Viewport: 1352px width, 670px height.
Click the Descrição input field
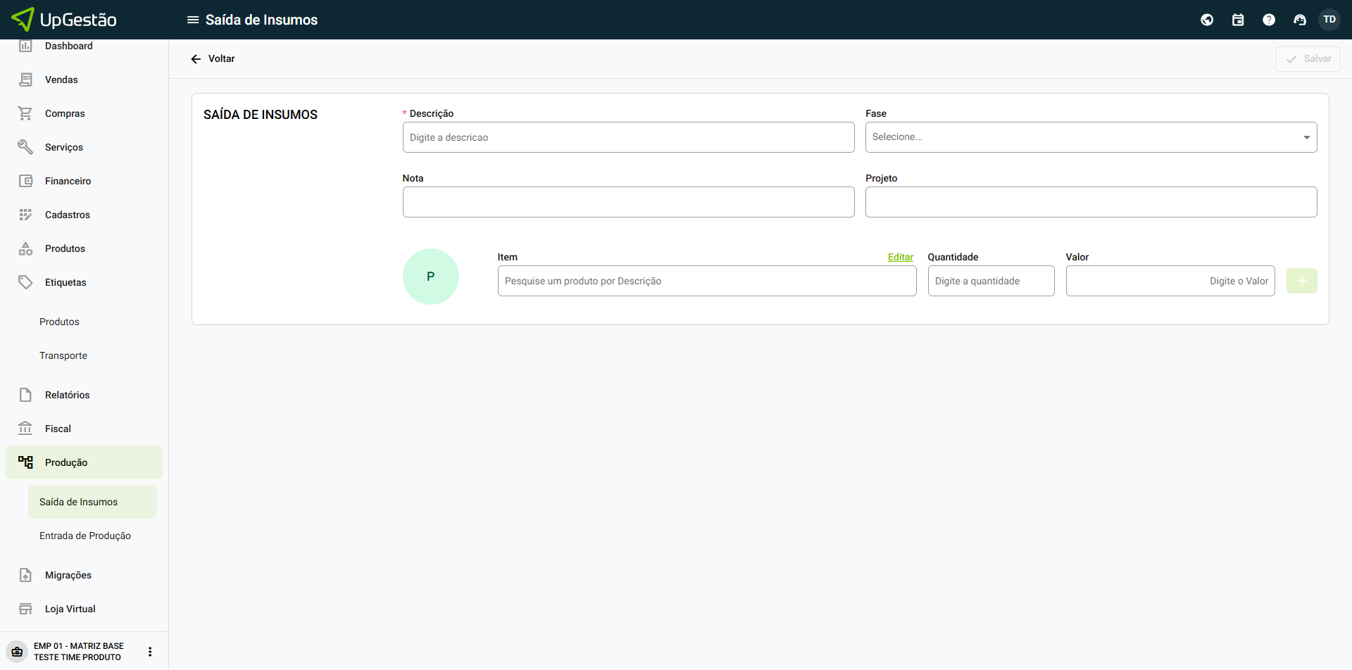pyautogui.click(x=628, y=137)
